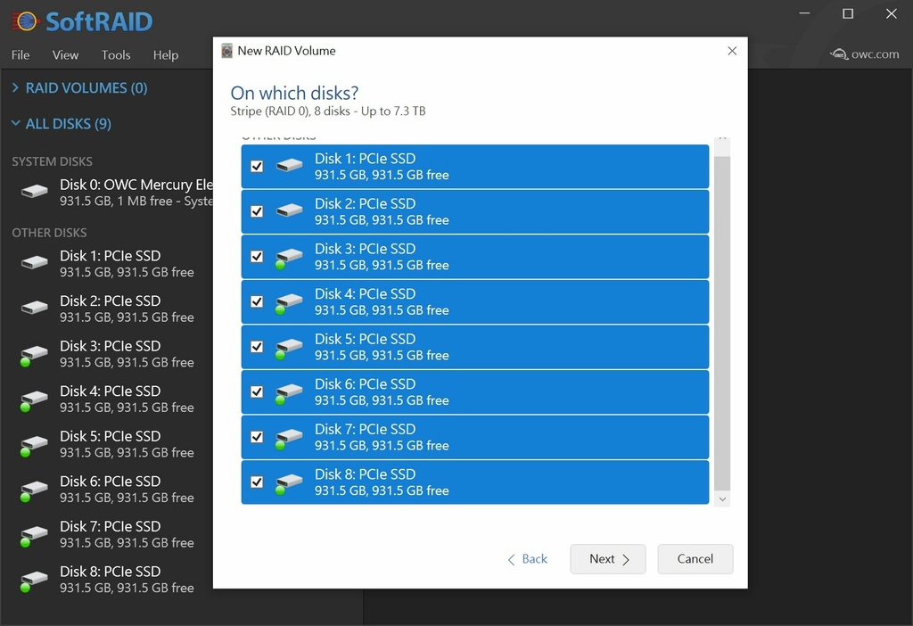
Task: Select Disk 5 drive icon in sidebar
Action: coord(35,445)
